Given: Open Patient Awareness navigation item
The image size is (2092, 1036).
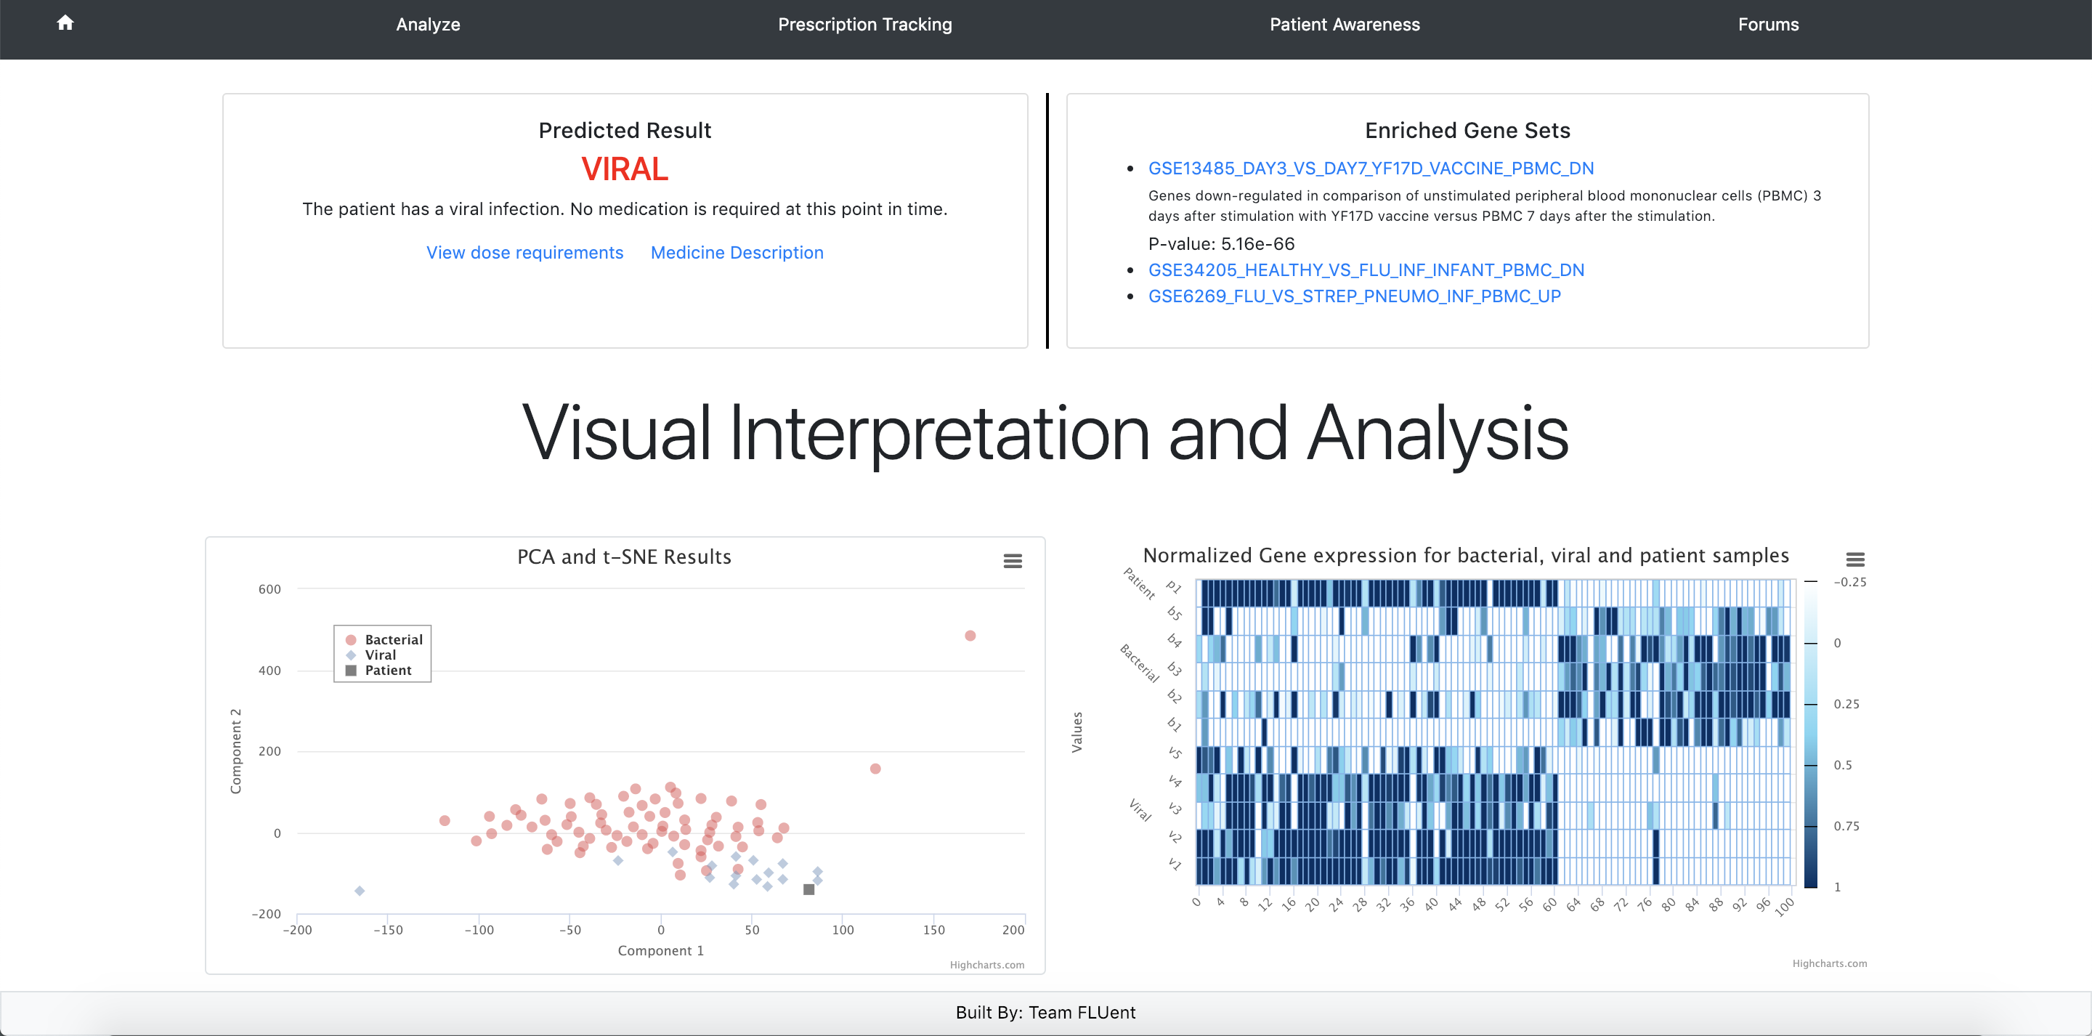Looking at the screenshot, I should [1344, 25].
